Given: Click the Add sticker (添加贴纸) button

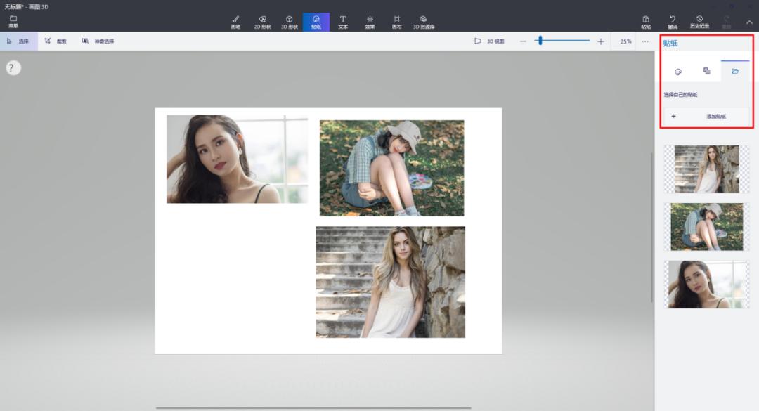Looking at the screenshot, I should [706, 116].
